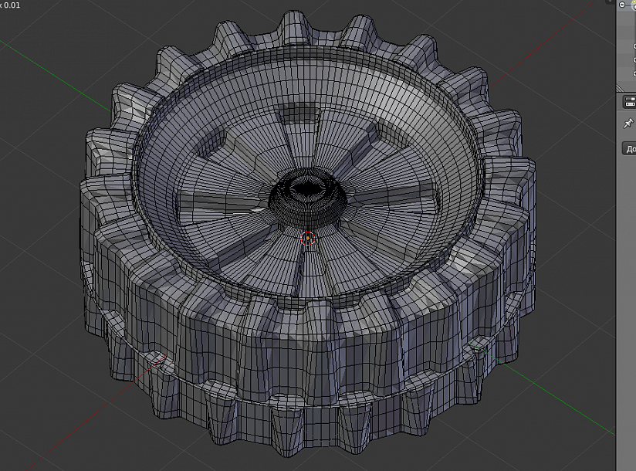Click the 'До…' add modifier button
Viewport: 636px width, 471px height.
[630, 149]
